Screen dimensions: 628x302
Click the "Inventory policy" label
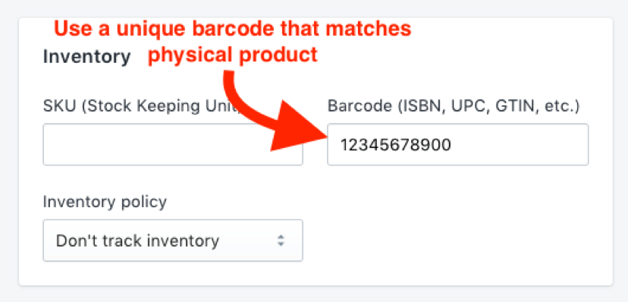pyautogui.click(x=105, y=203)
